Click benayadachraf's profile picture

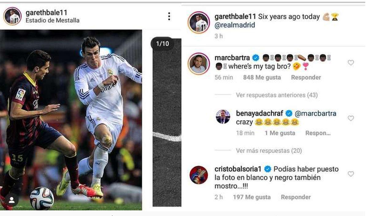[223, 117]
